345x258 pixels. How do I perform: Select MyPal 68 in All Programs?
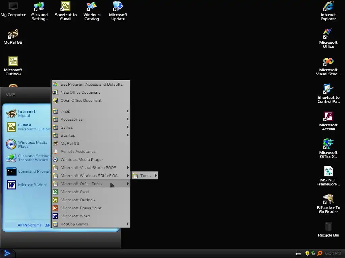pyautogui.click(x=91, y=143)
